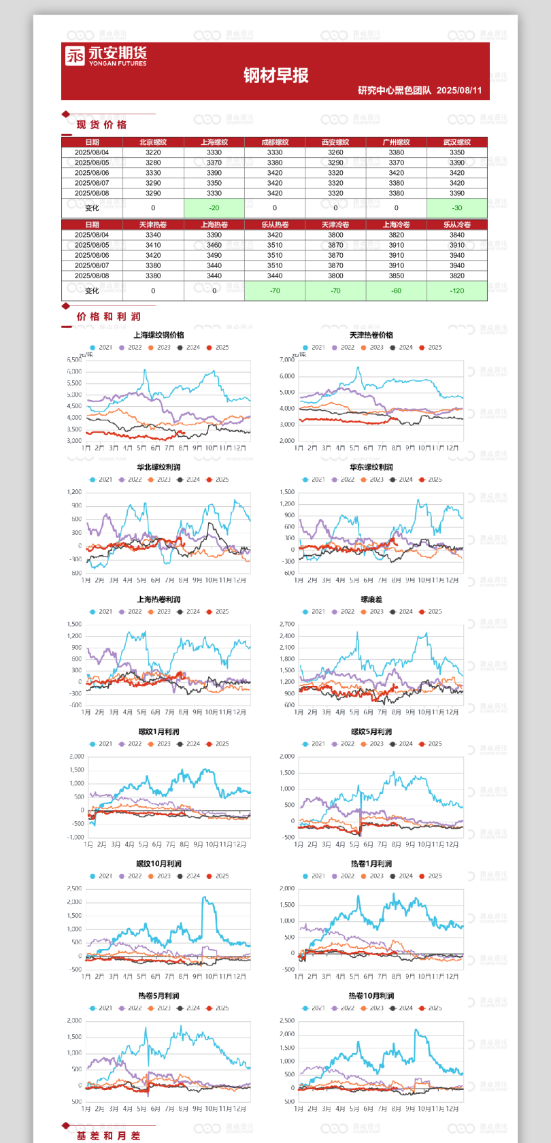Click the 北京螺纹 column header

pos(153,142)
